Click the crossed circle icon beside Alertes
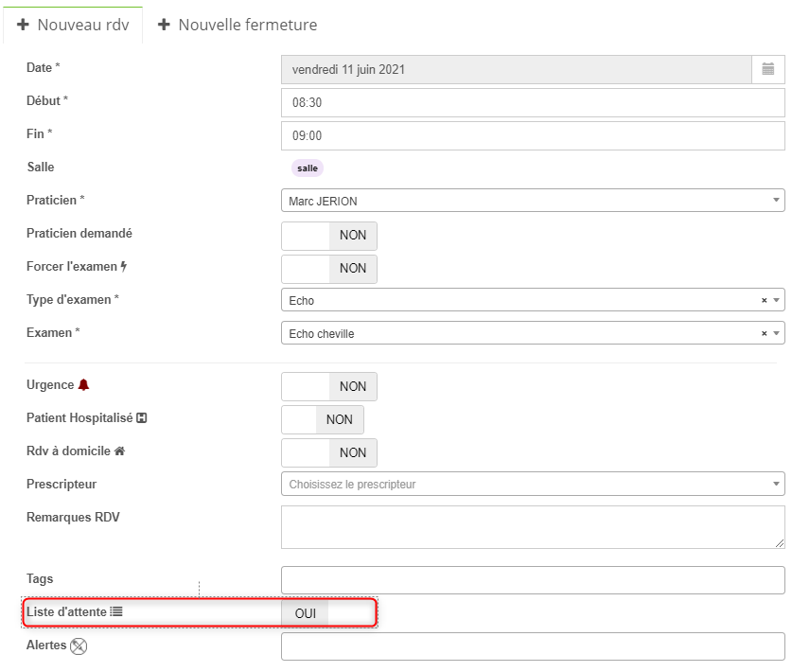Image resolution: width=792 pixels, height=672 pixels. [79, 646]
